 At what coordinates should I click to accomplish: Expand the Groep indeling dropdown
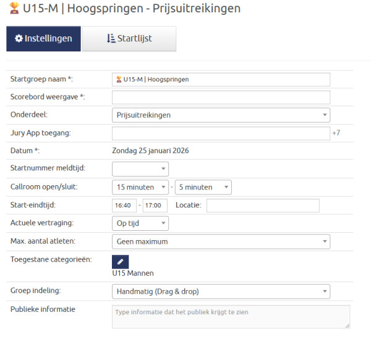221,291
